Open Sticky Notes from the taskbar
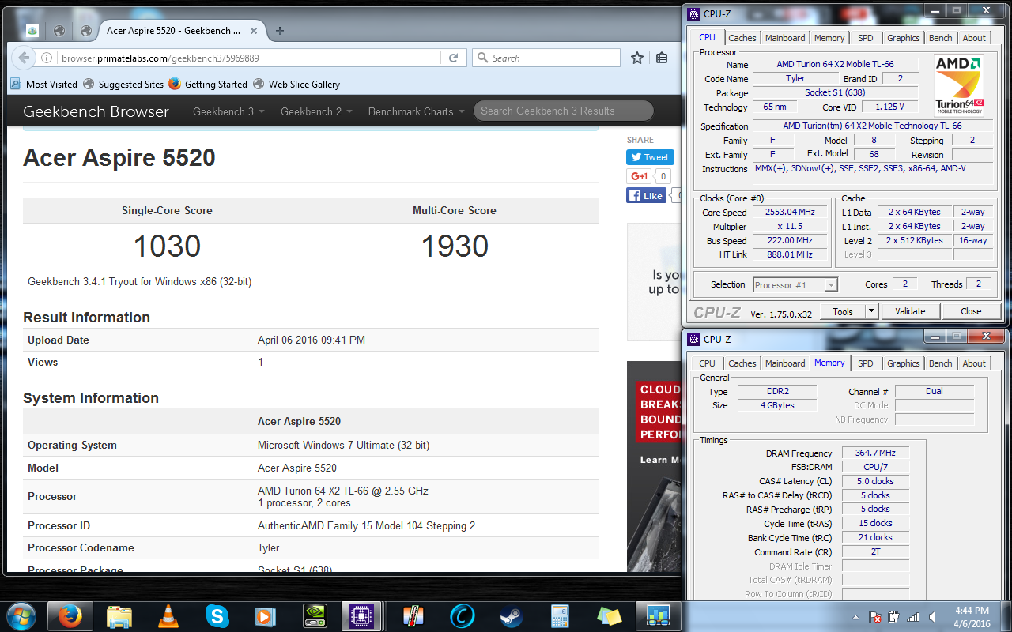 tap(610, 615)
